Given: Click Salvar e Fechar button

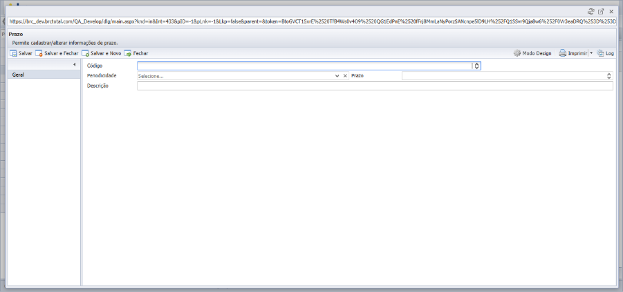Looking at the screenshot, I should coord(57,53).
